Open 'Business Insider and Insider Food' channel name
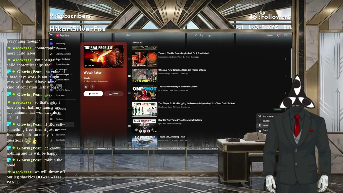 coord(170,57)
